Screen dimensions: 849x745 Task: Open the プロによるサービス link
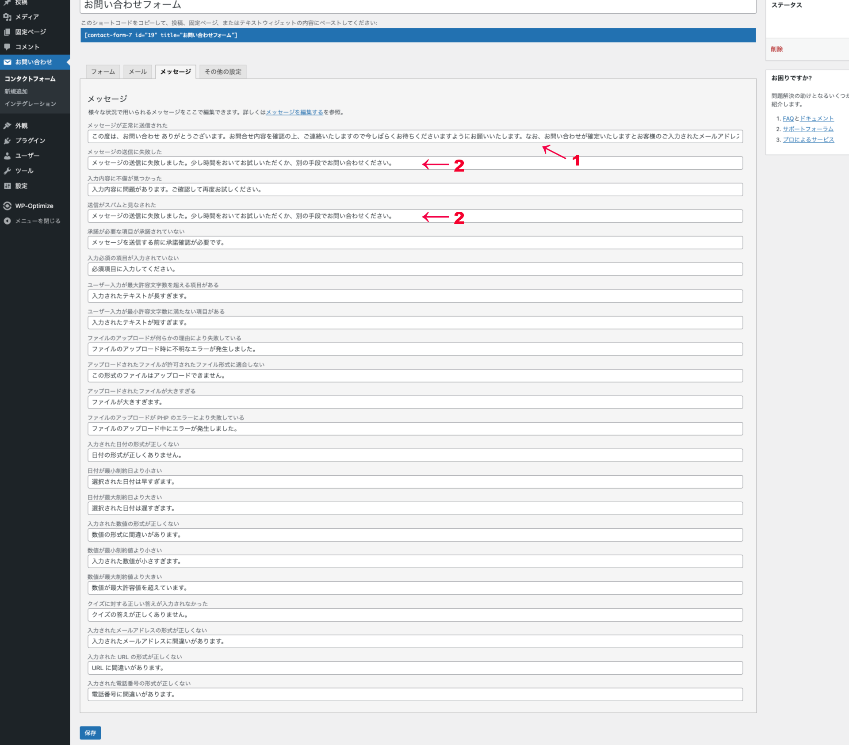point(808,140)
